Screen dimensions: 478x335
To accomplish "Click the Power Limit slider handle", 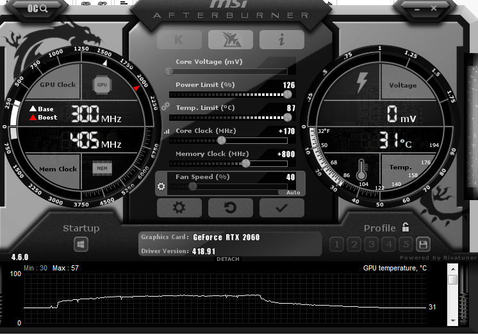I will [x=288, y=95].
